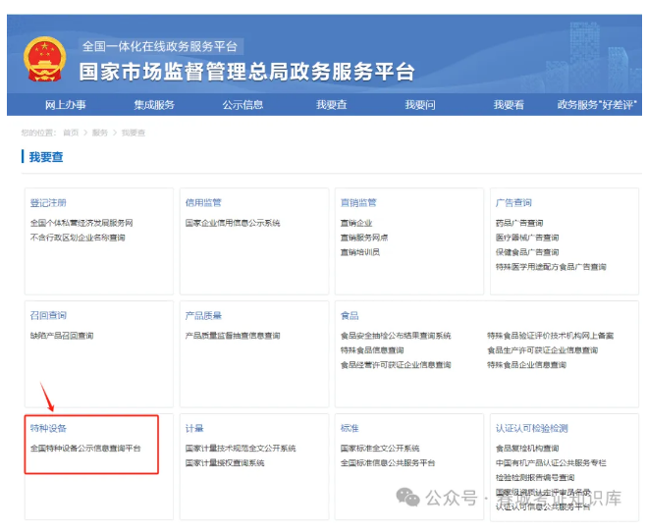Open 政务服务"好差评" in the navigation bar

pyautogui.click(x=597, y=105)
